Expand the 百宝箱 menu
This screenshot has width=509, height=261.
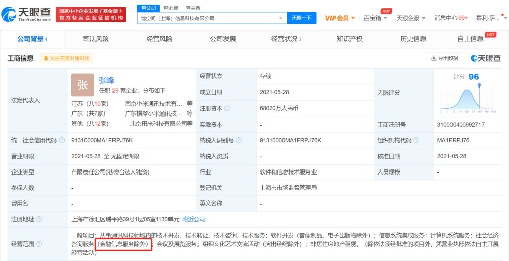click(x=375, y=18)
